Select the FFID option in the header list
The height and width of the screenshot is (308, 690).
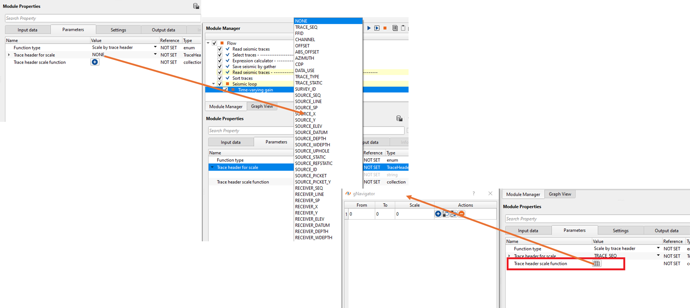point(299,34)
